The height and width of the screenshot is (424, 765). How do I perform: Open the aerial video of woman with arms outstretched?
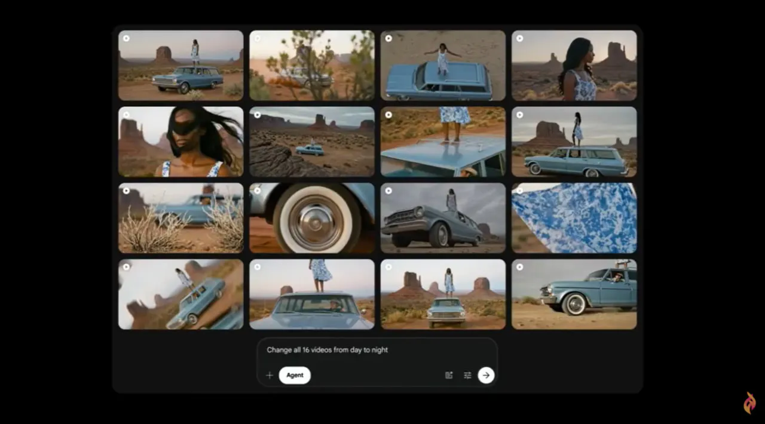(443, 65)
